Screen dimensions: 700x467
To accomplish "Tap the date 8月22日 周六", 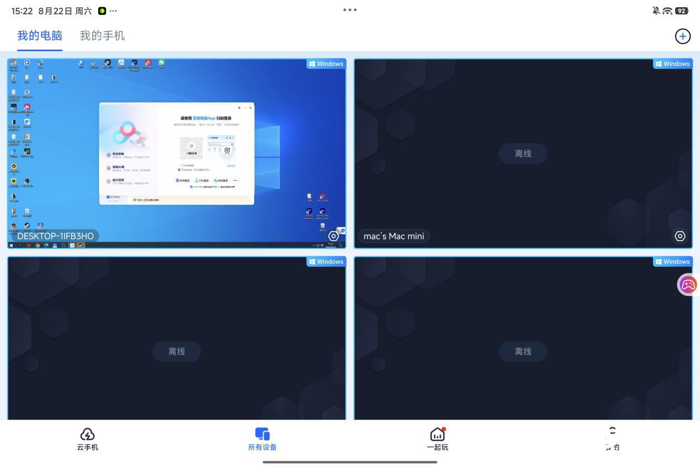I will point(65,10).
